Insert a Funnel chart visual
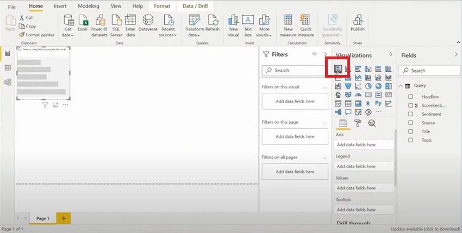The image size is (462, 233). click(348, 86)
